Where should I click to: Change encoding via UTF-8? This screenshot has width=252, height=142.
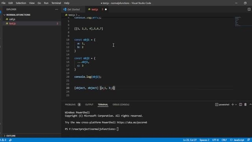(215, 140)
